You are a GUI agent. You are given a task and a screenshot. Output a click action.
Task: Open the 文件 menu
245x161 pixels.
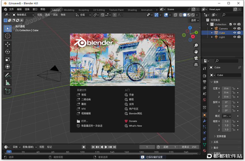point(11,10)
